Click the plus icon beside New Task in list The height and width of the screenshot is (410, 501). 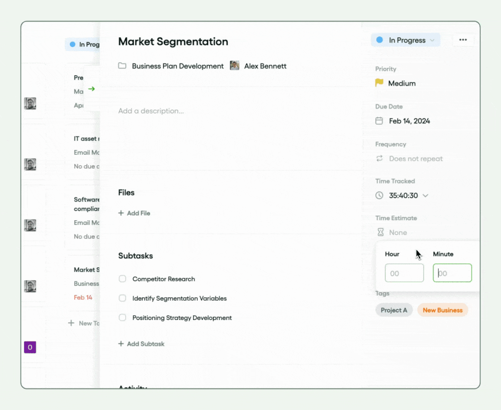[x=71, y=323]
